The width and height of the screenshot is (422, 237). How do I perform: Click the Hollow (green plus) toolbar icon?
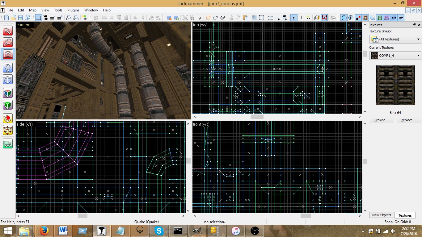click(176, 18)
